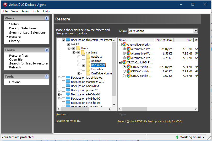Collapse the Users tree node

tap(69, 48)
